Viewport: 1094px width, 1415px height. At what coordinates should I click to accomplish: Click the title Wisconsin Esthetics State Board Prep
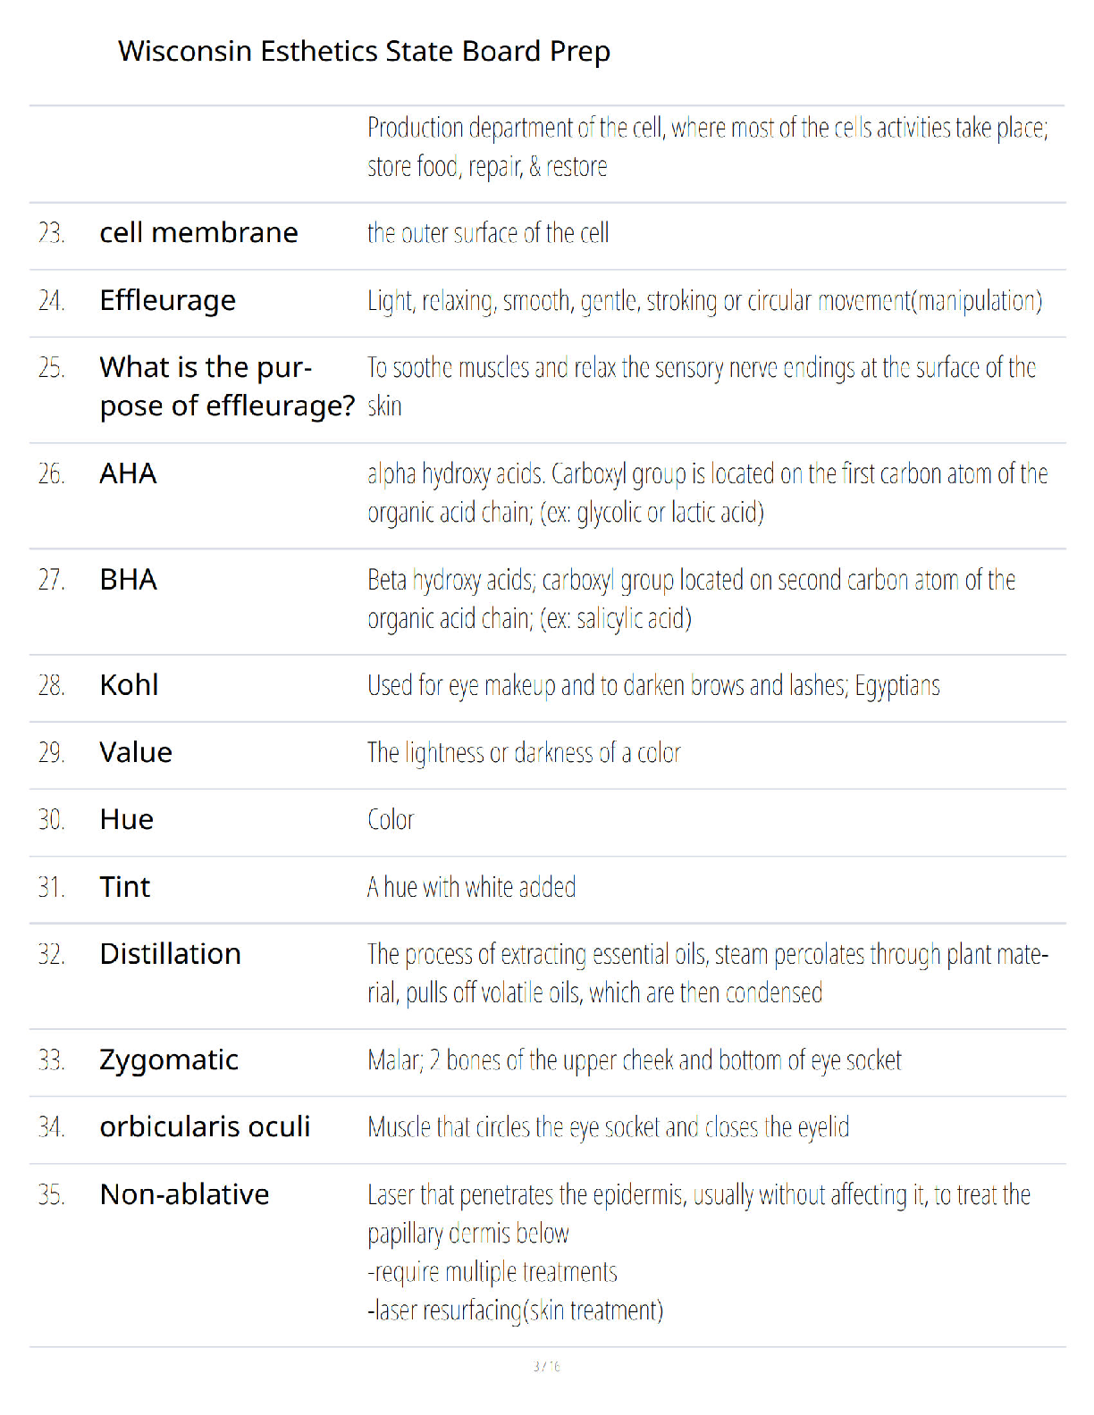tap(364, 51)
